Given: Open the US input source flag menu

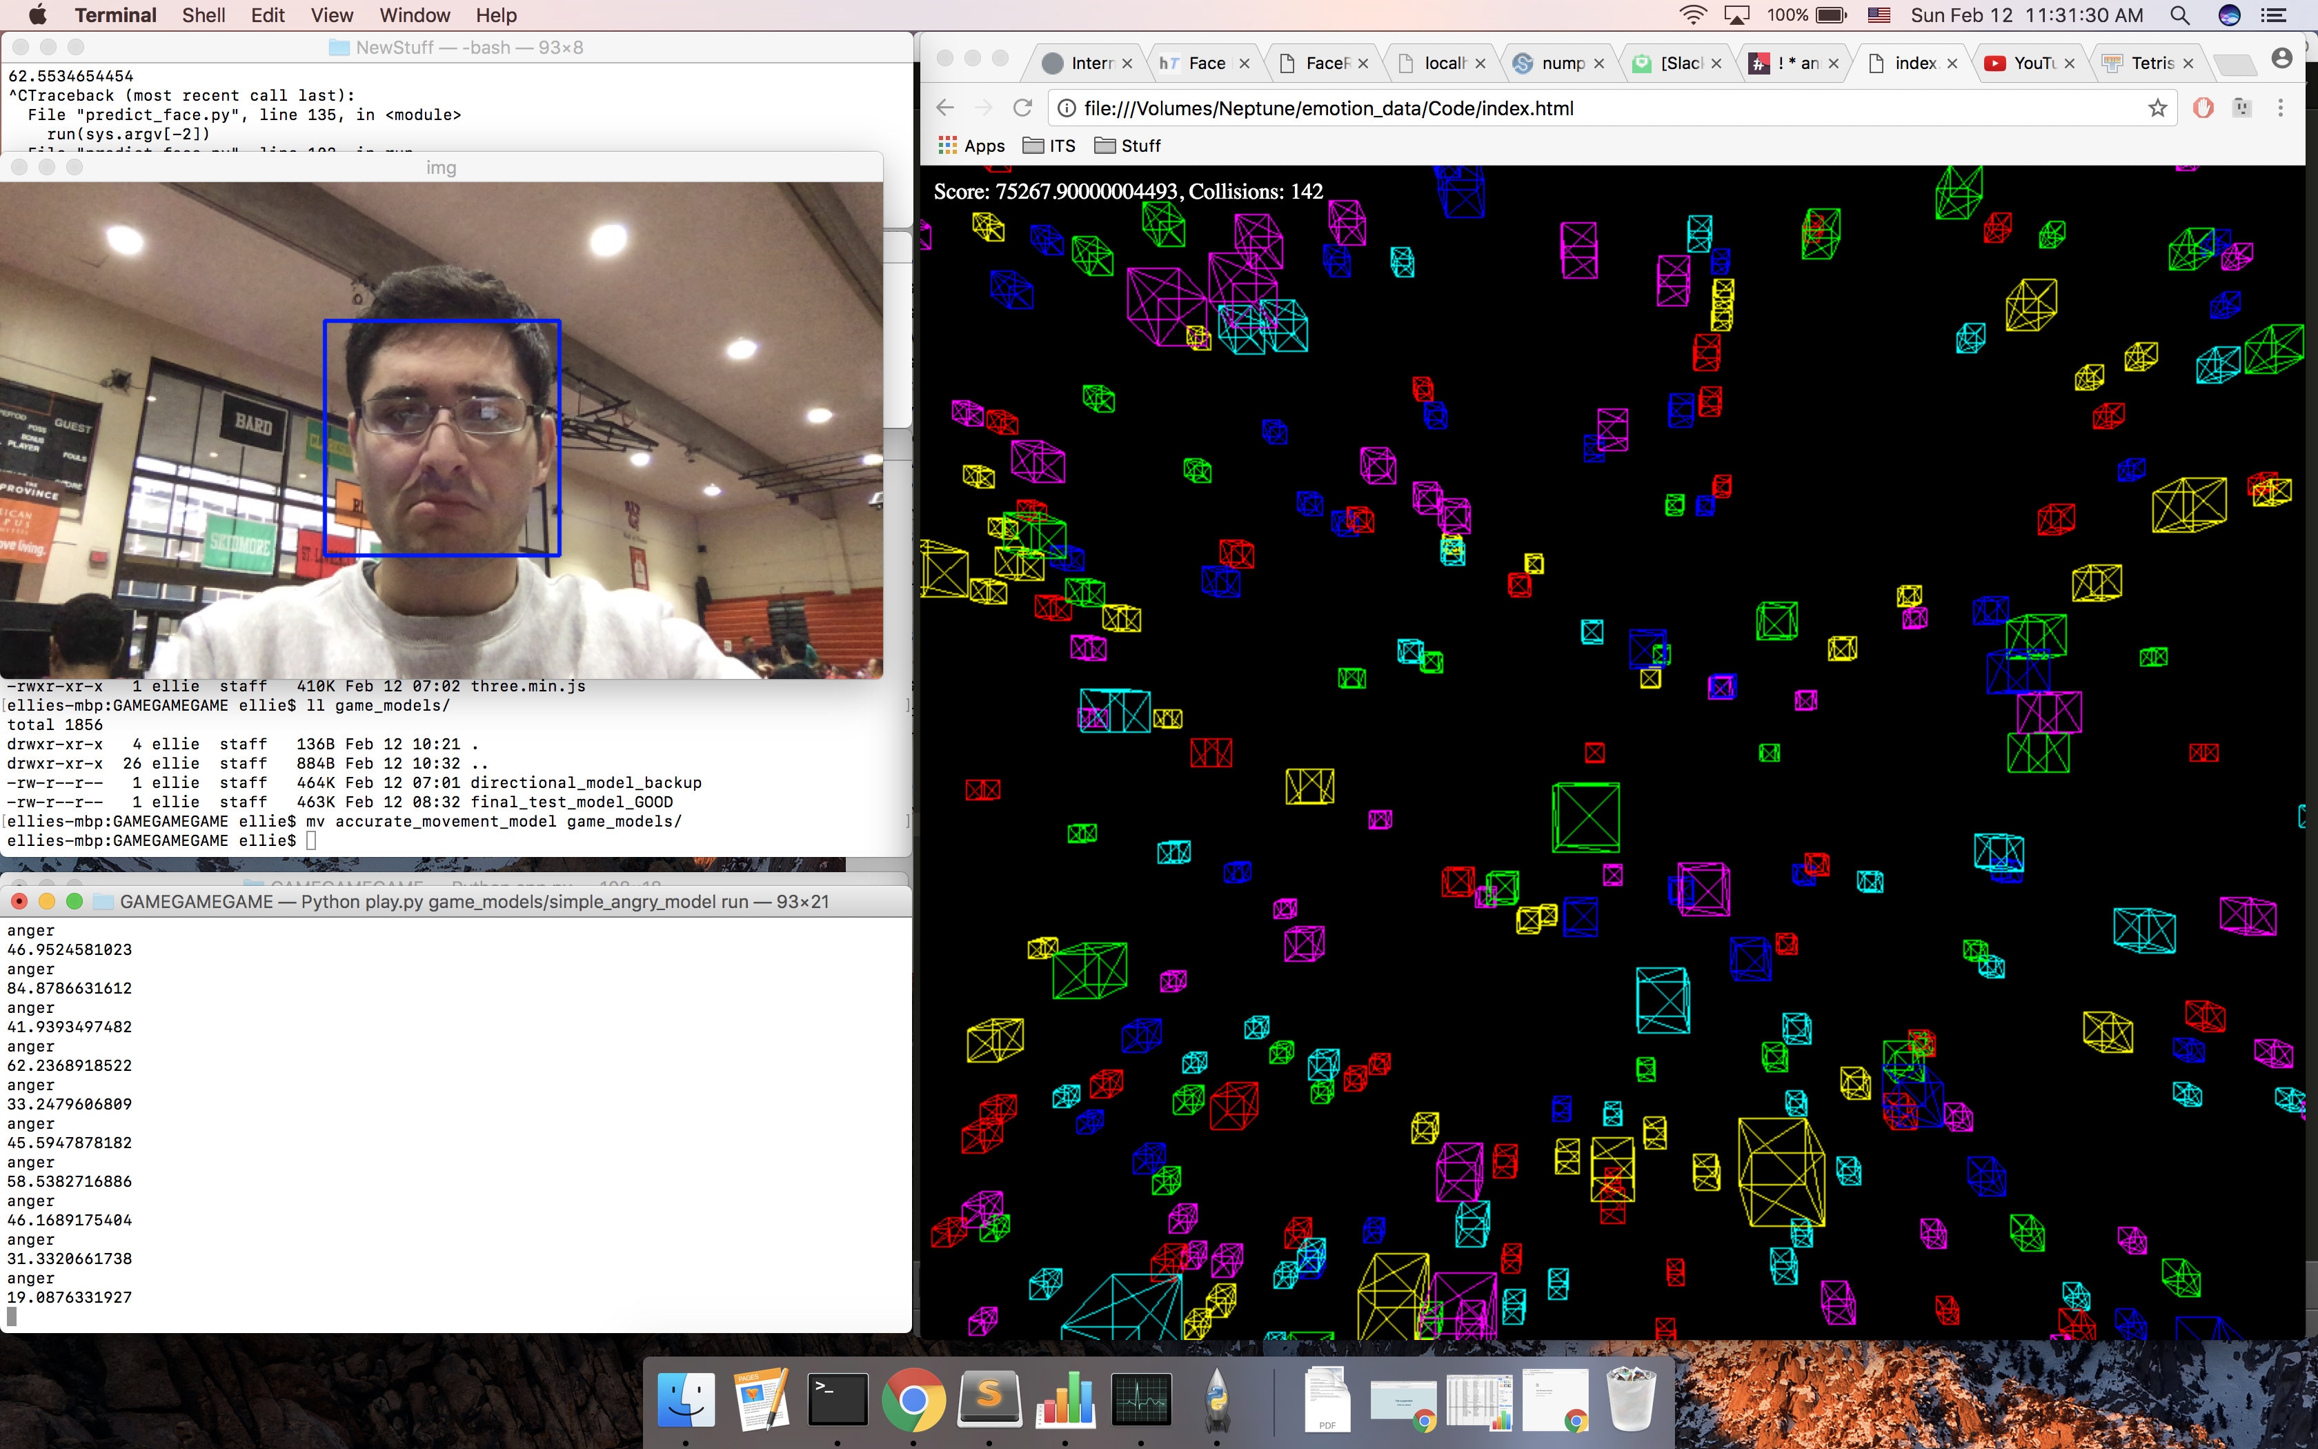Looking at the screenshot, I should (x=1879, y=15).
